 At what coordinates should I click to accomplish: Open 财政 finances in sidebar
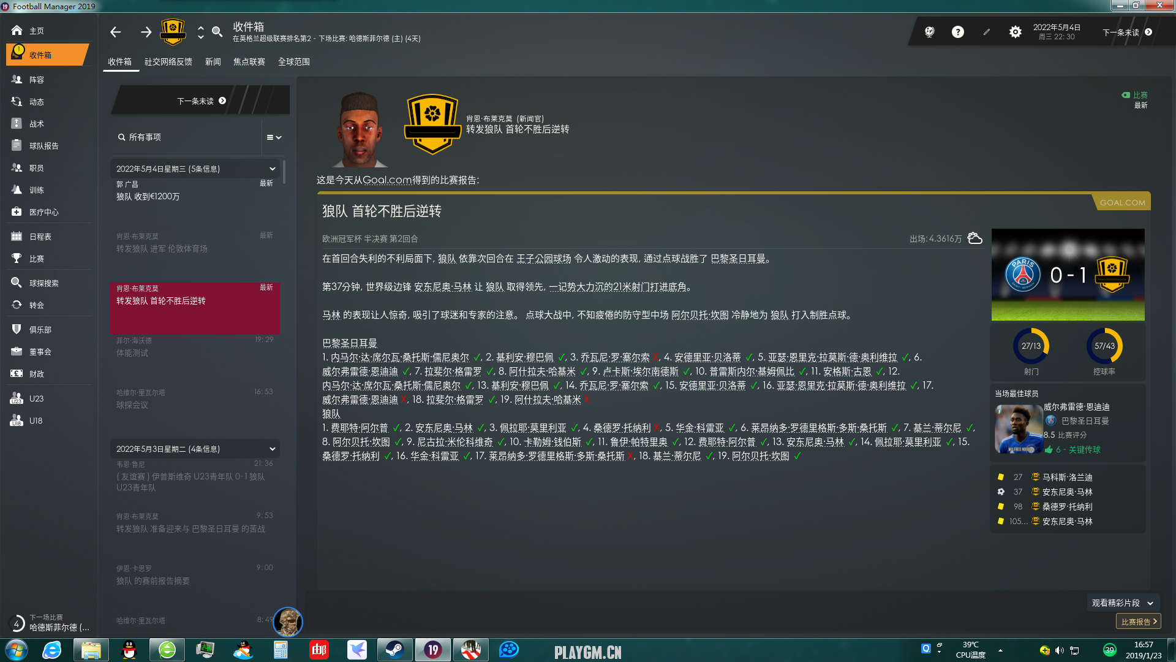49,374
